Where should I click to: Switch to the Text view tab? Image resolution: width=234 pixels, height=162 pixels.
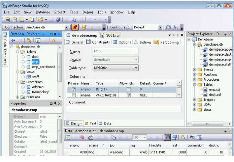(91, 124)
